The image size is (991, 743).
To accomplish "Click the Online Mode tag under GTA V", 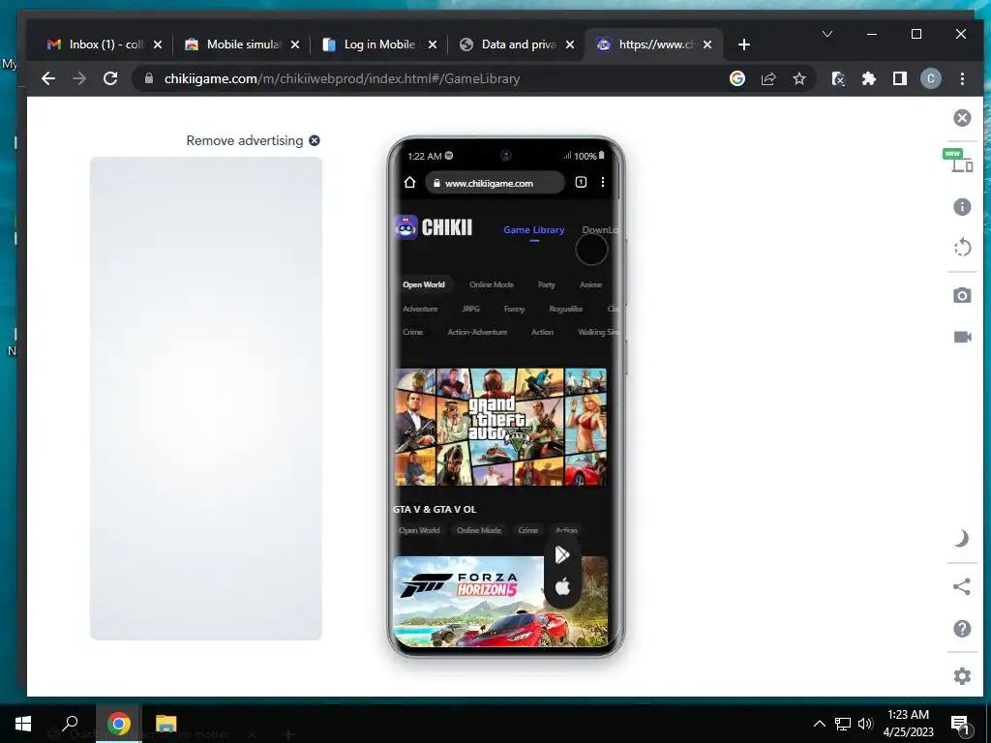I will point(479,531).
